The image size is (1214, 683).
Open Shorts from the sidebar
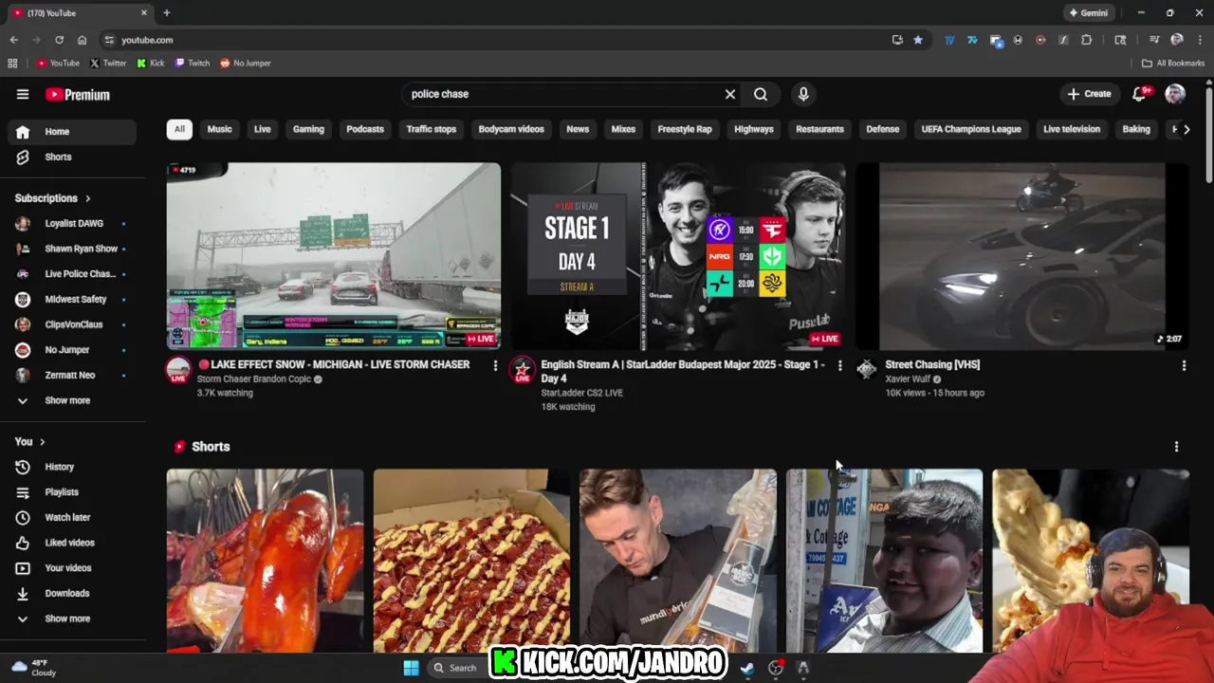(72, 157)
